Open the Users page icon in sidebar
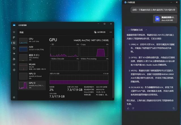Screen dimensions: 181x125 [x=14, y=59]
